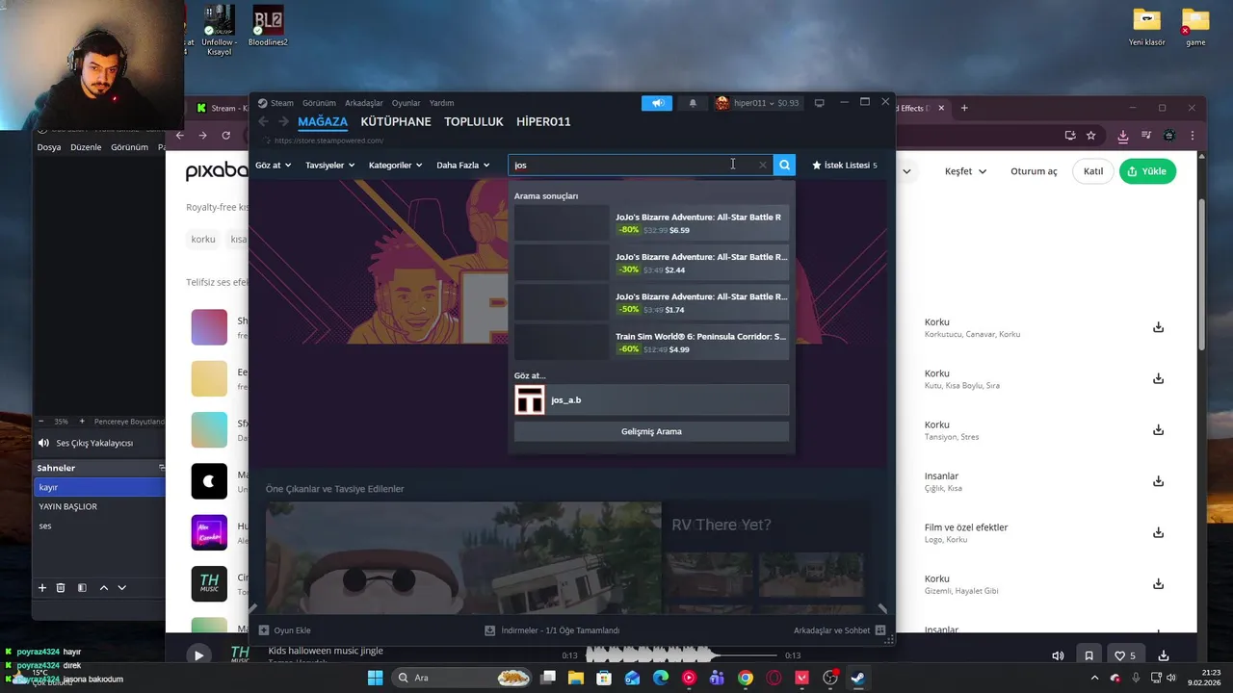
Task: Open File Explorer from taskbar
Action: tap(576, 678)
